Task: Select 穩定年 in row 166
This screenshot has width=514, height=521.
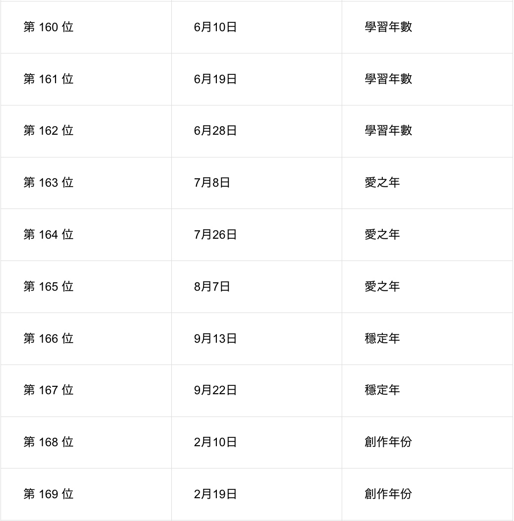Action: click(382, 339)
